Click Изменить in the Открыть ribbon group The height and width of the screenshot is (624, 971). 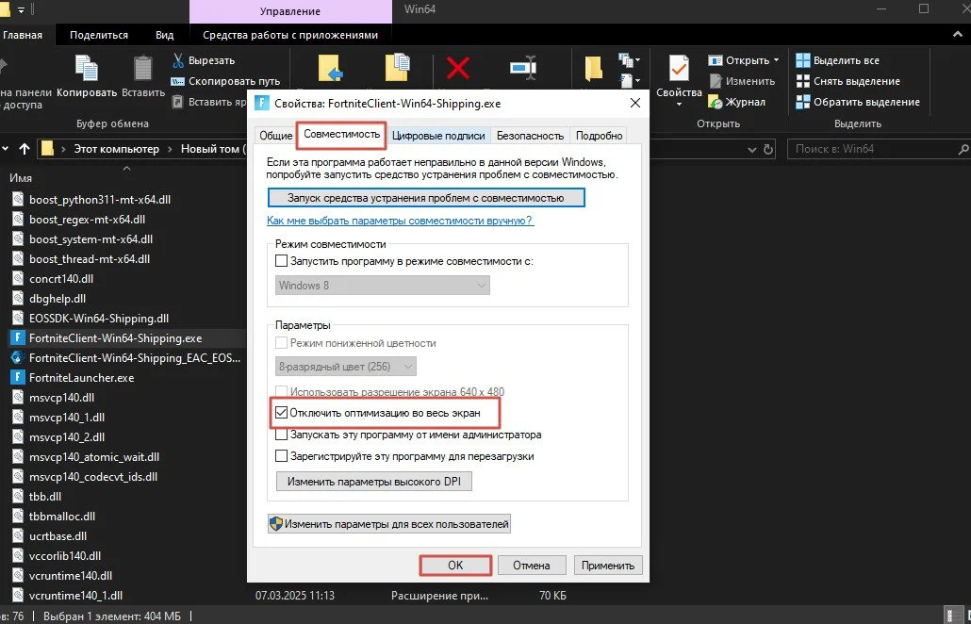click(743, 81)
